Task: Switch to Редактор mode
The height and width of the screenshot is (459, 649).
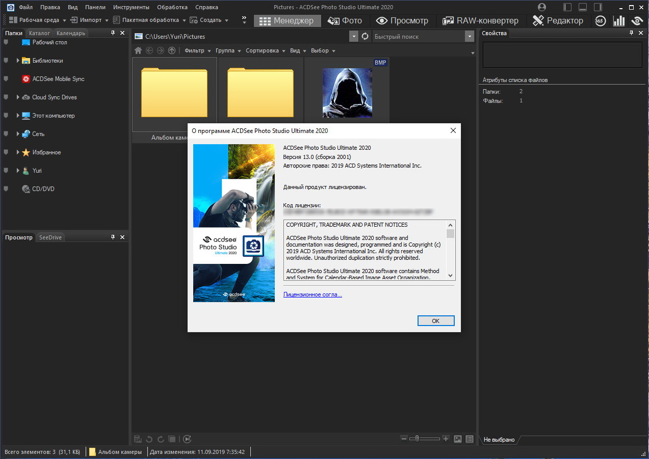Action: click(558, 20)
